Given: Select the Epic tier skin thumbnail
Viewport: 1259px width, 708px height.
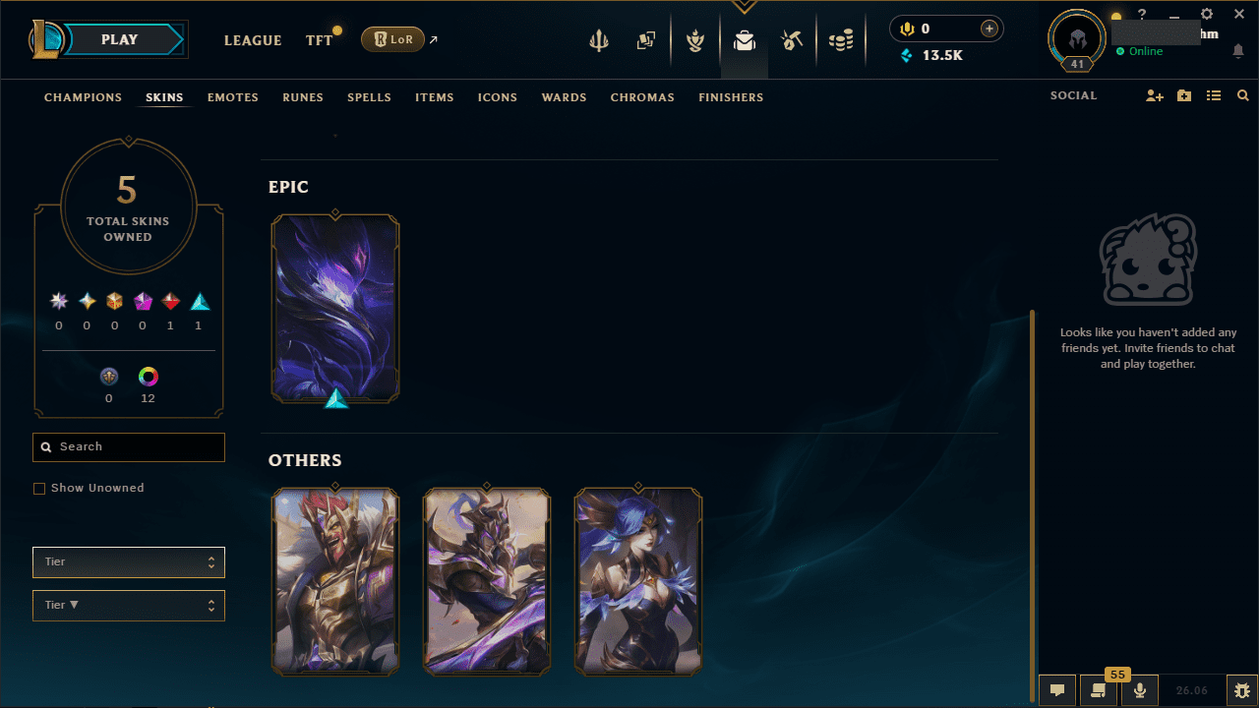Looking at the screenshot, I should click(335, 309).
